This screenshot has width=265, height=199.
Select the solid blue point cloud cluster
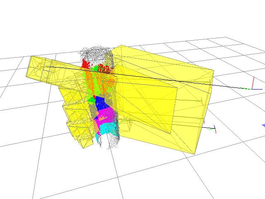101,103
